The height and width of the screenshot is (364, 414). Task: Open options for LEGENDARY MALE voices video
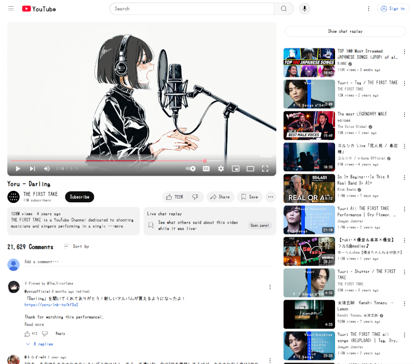[404, 115]
